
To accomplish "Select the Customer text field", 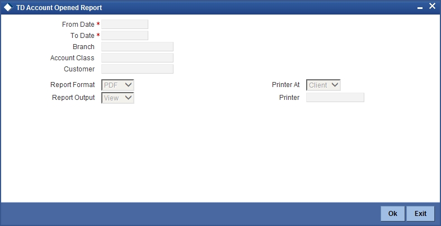I will pyautogui.click(x=137, y=69).
